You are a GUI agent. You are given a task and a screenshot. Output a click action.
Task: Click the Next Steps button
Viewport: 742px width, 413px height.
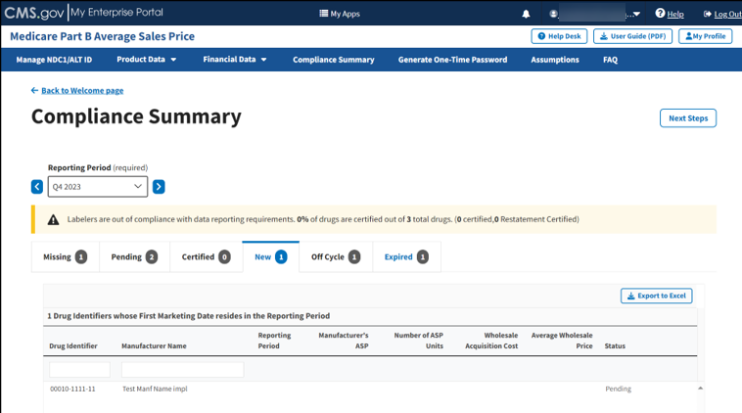pyautogui.click(x=688, y=118)
